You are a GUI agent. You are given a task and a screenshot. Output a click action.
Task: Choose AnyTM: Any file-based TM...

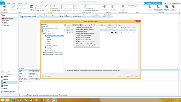coord(86,38)
